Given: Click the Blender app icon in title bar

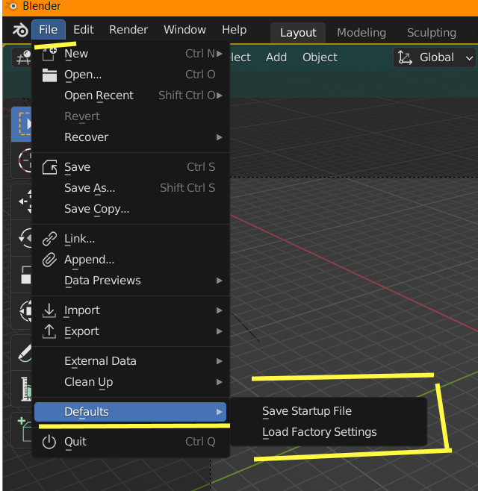Looking at the screenshot, I should click(12, 6).
